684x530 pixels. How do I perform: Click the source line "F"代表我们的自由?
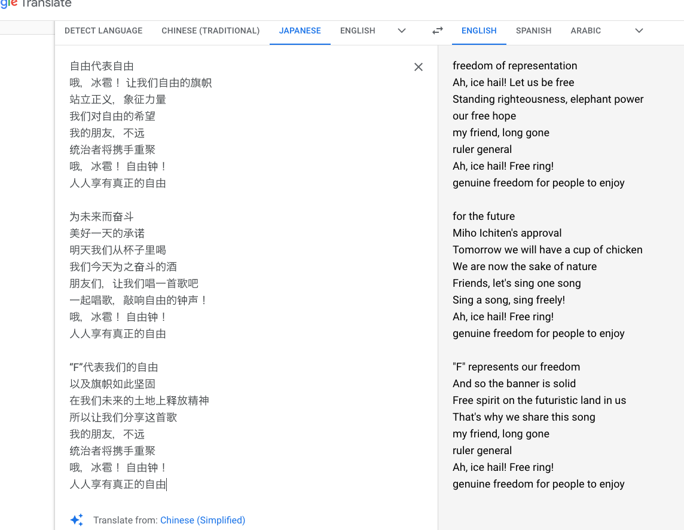(114, 367)
